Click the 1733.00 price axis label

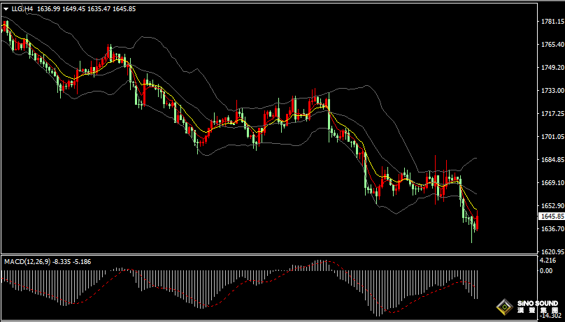tap(552, 91)
